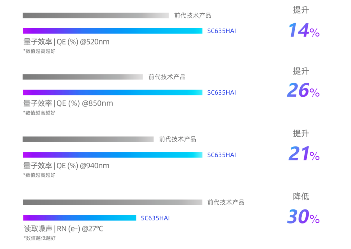Click the SC635HAI gradient bar for QE @850nm
The height and width of the screenshot is (249, 351).
(x=112, y=92)
